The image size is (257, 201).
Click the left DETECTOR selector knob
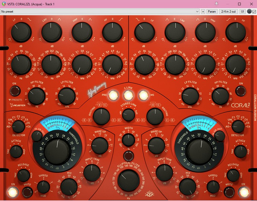pyautogui.click(x=18, y=127)
